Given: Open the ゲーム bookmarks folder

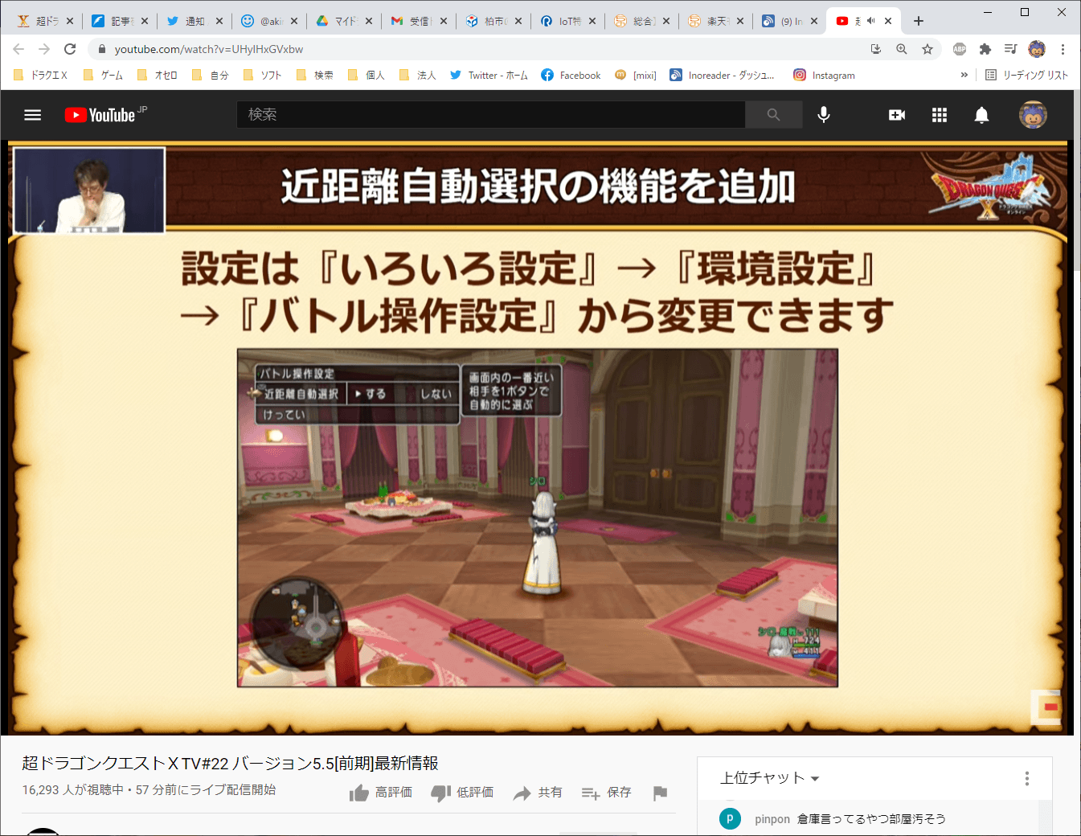Looking at the screenshot, I should [x=104, y=75].
